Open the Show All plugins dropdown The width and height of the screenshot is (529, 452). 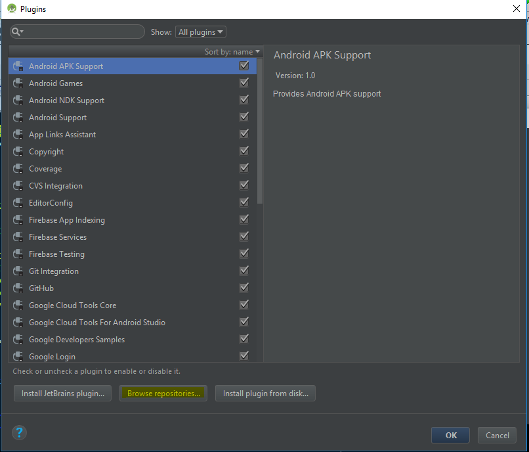click(x=201, y=32)
